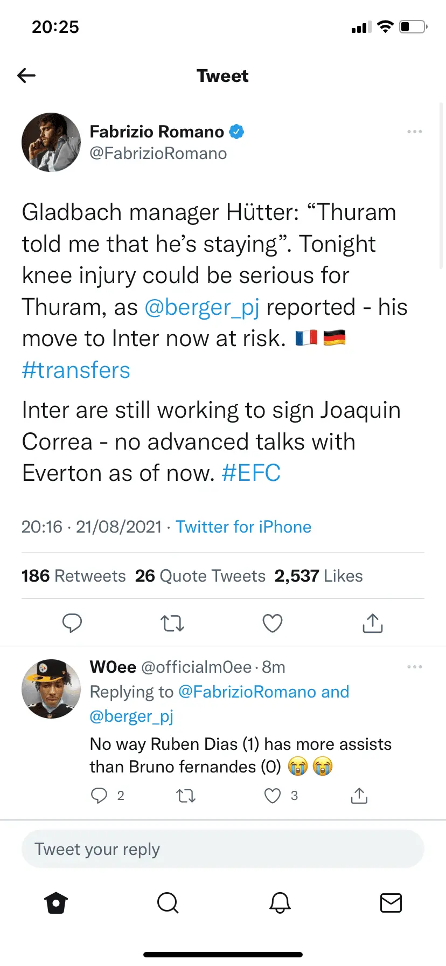Open Fabrizio Romano's profile picture

coord(51,142)
